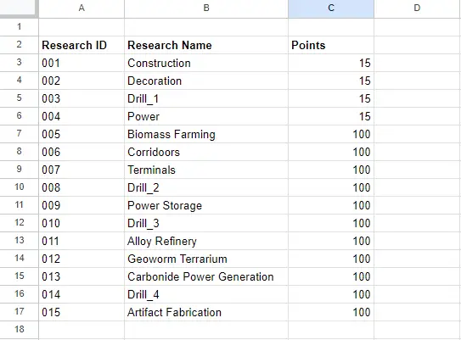The image size is (461, 340).
Task: Select the Alloy Refinery cell
Action: pyautogui.click(x=206, y=241)
